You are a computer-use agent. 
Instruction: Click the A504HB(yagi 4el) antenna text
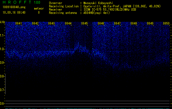coord(97,13)
